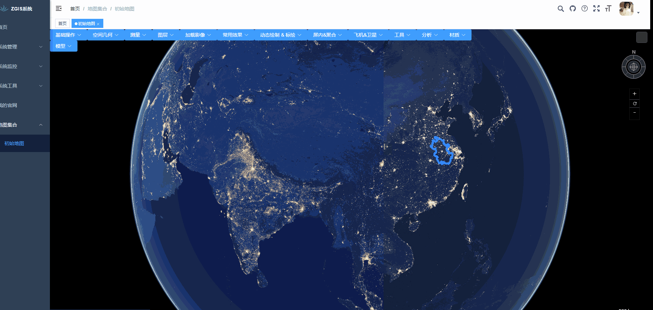653x310 pixels.
Task: Open the 空间几何 dropdown menu
Action: pyautogui.click(x=106, y=35)
